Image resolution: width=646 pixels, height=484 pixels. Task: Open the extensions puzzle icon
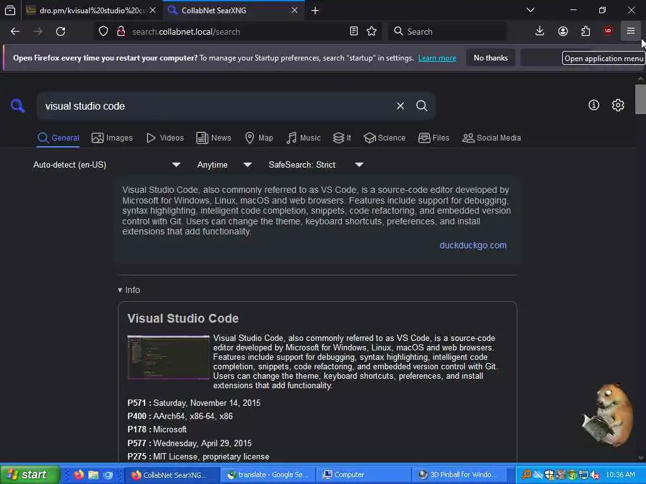585,32
